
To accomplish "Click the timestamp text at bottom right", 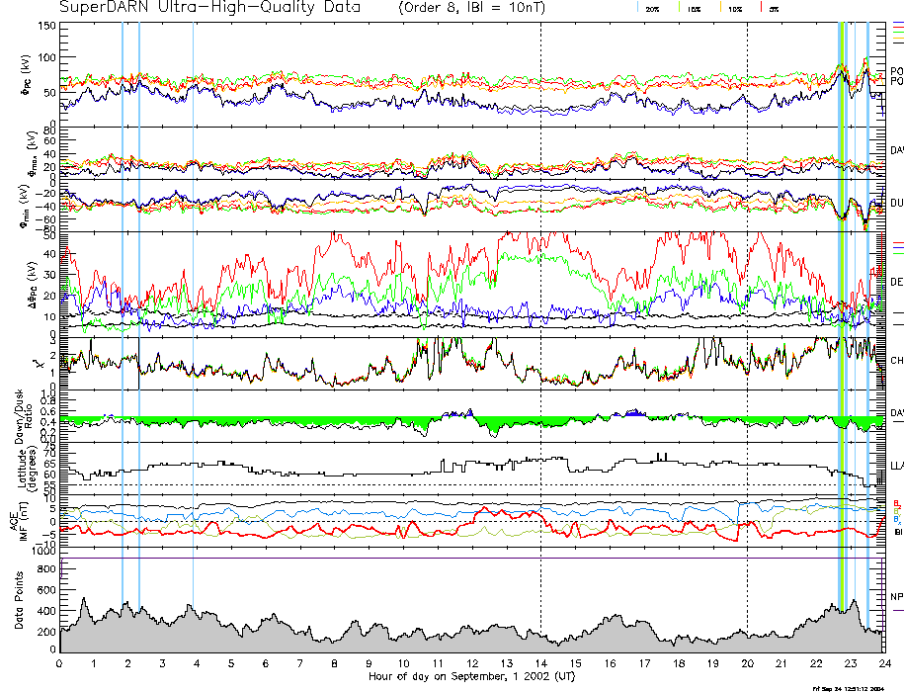I will (855, 688).
